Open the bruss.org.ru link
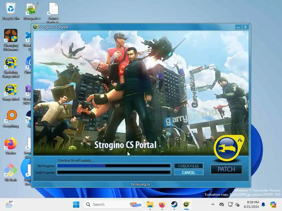Screen dimensions: 282x211 coord(140,184)
